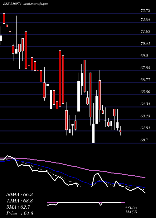Screen dimensions: 156x218
Task: Click the 71.63 price level label
Action: click(146, 31)
